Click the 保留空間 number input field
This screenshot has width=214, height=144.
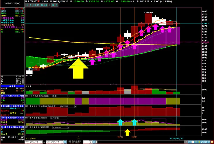click(x=86, y=142)
